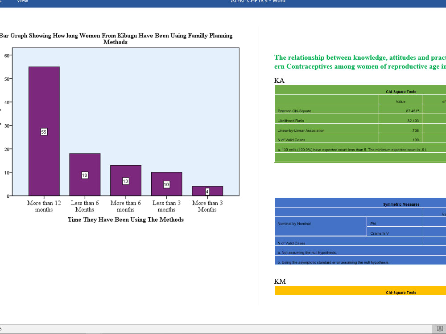Click the purple bar labeled 18

tap(85, 175)
